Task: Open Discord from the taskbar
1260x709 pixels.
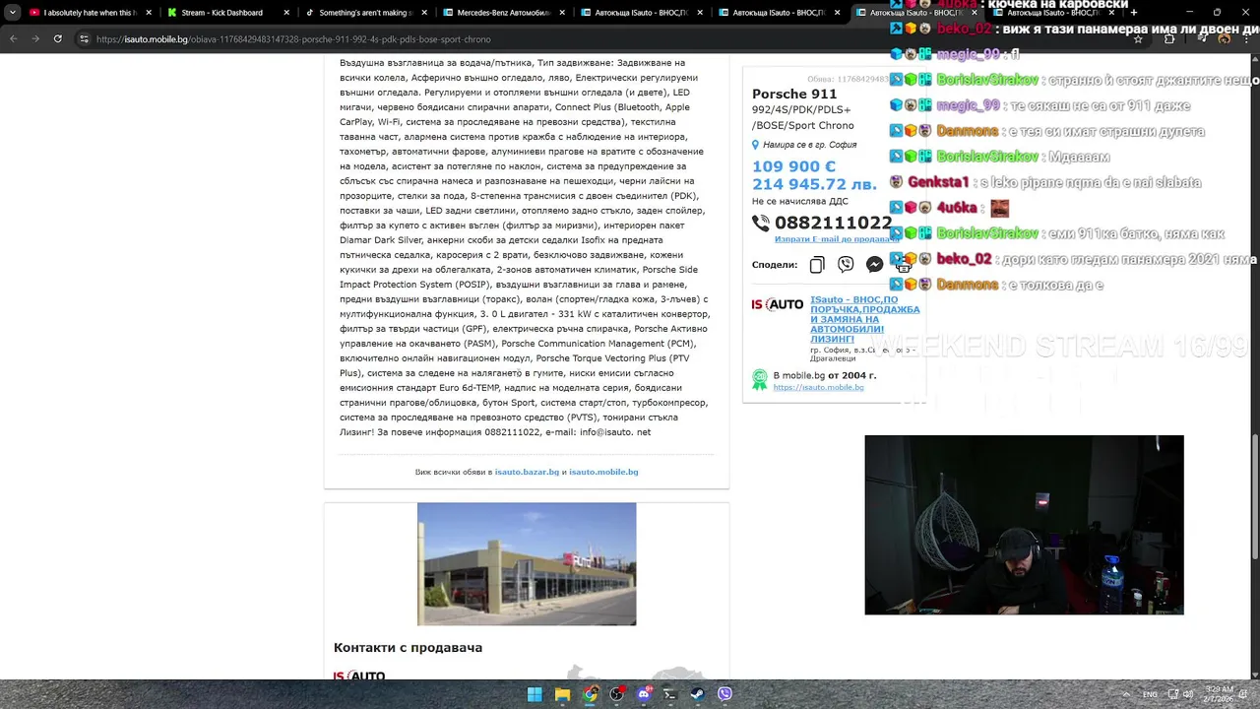Action: (x=645, y=694)
